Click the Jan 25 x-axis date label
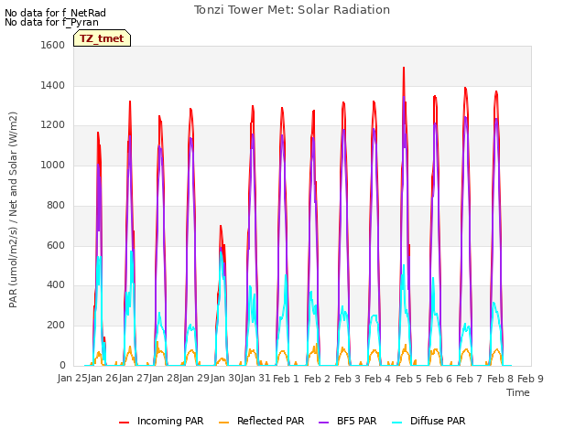Viewport: 586px width, 439px height. tap(72, 379)
